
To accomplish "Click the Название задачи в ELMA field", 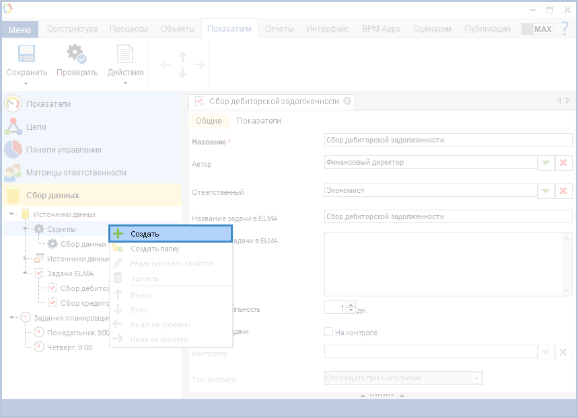I will click(x=447, y=217).
